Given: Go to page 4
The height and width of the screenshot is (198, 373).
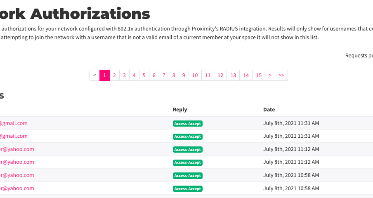Looking at the screenshot, I should [134, 75].
